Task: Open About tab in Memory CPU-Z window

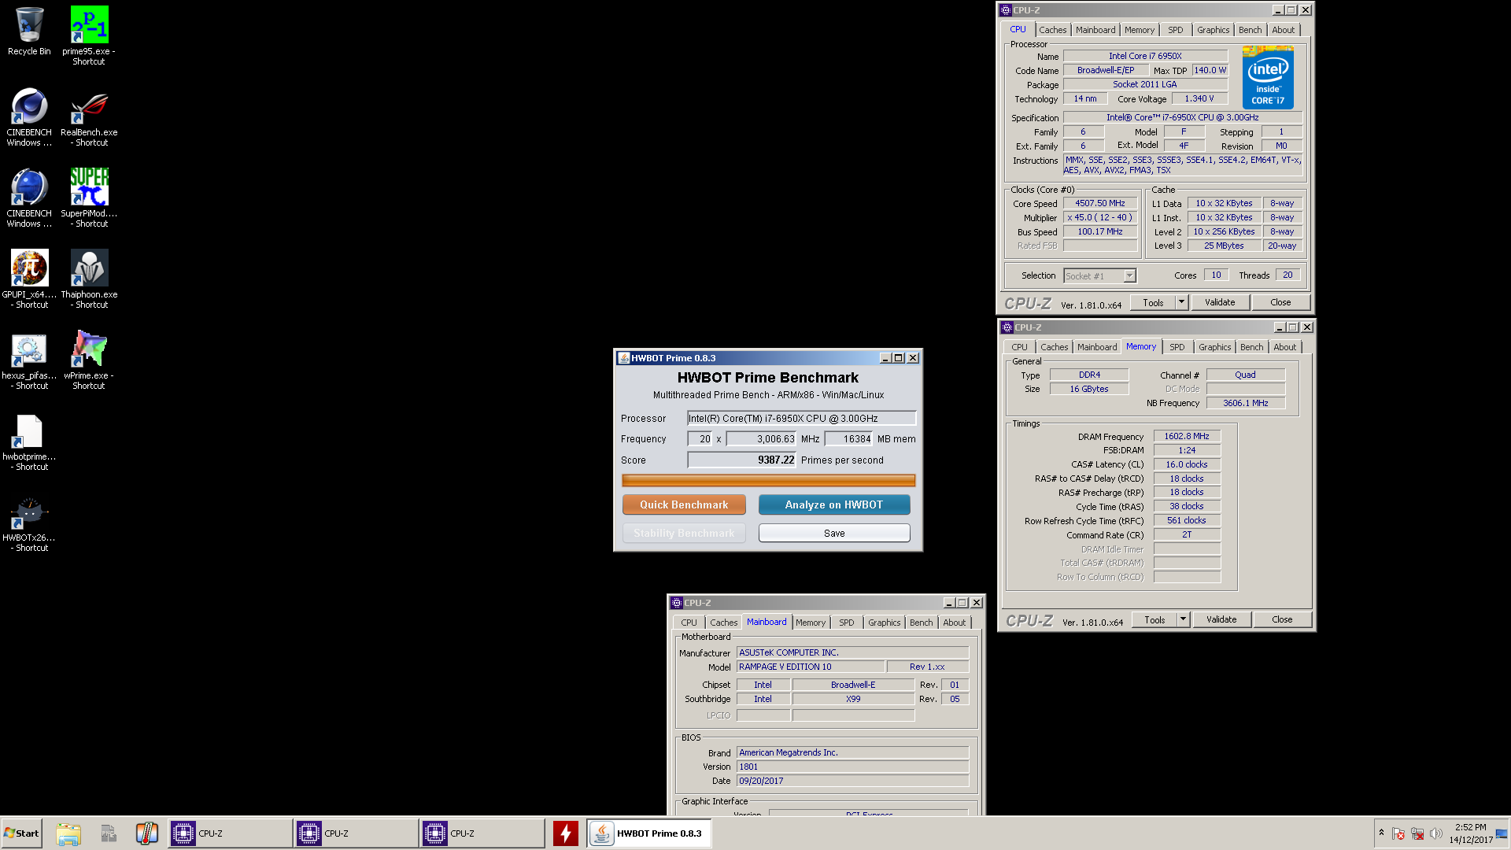Action: pos(1284,347)
